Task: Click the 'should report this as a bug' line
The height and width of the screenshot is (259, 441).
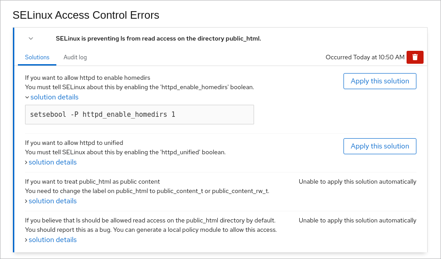Action: pos(151,230)
